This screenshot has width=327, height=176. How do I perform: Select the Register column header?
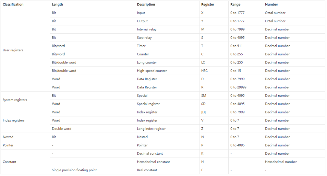tap(208, 4)
